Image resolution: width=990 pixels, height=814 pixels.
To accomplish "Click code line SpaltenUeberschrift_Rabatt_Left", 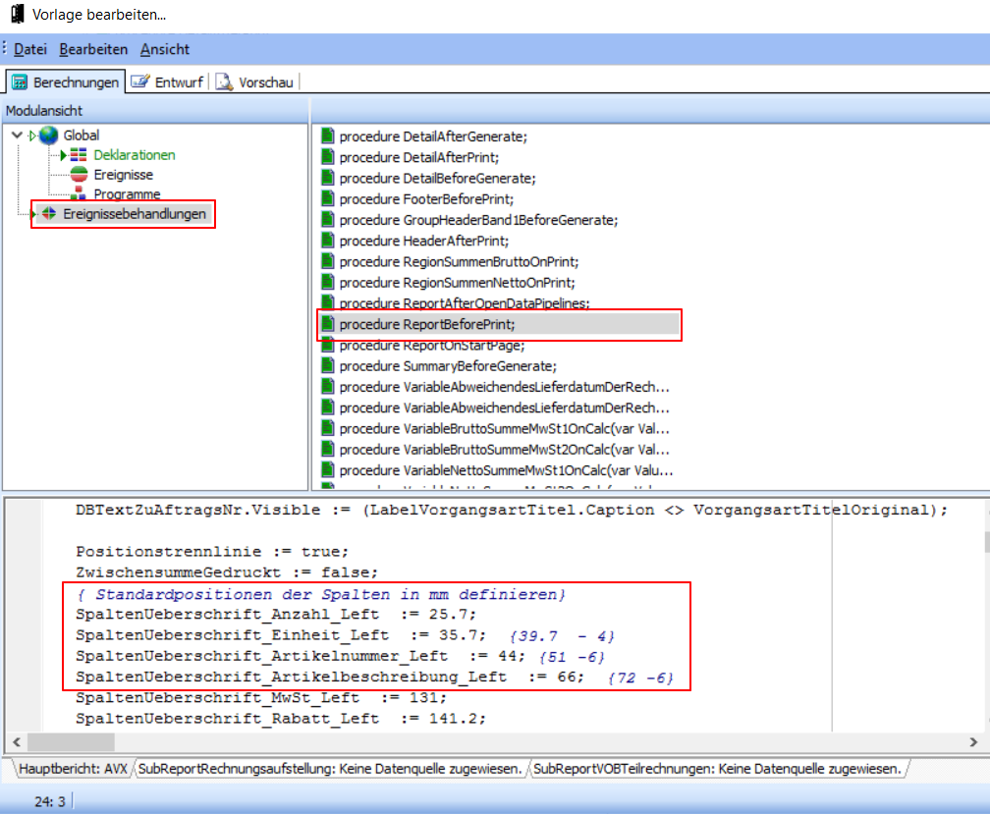I will tap(281, 718).
